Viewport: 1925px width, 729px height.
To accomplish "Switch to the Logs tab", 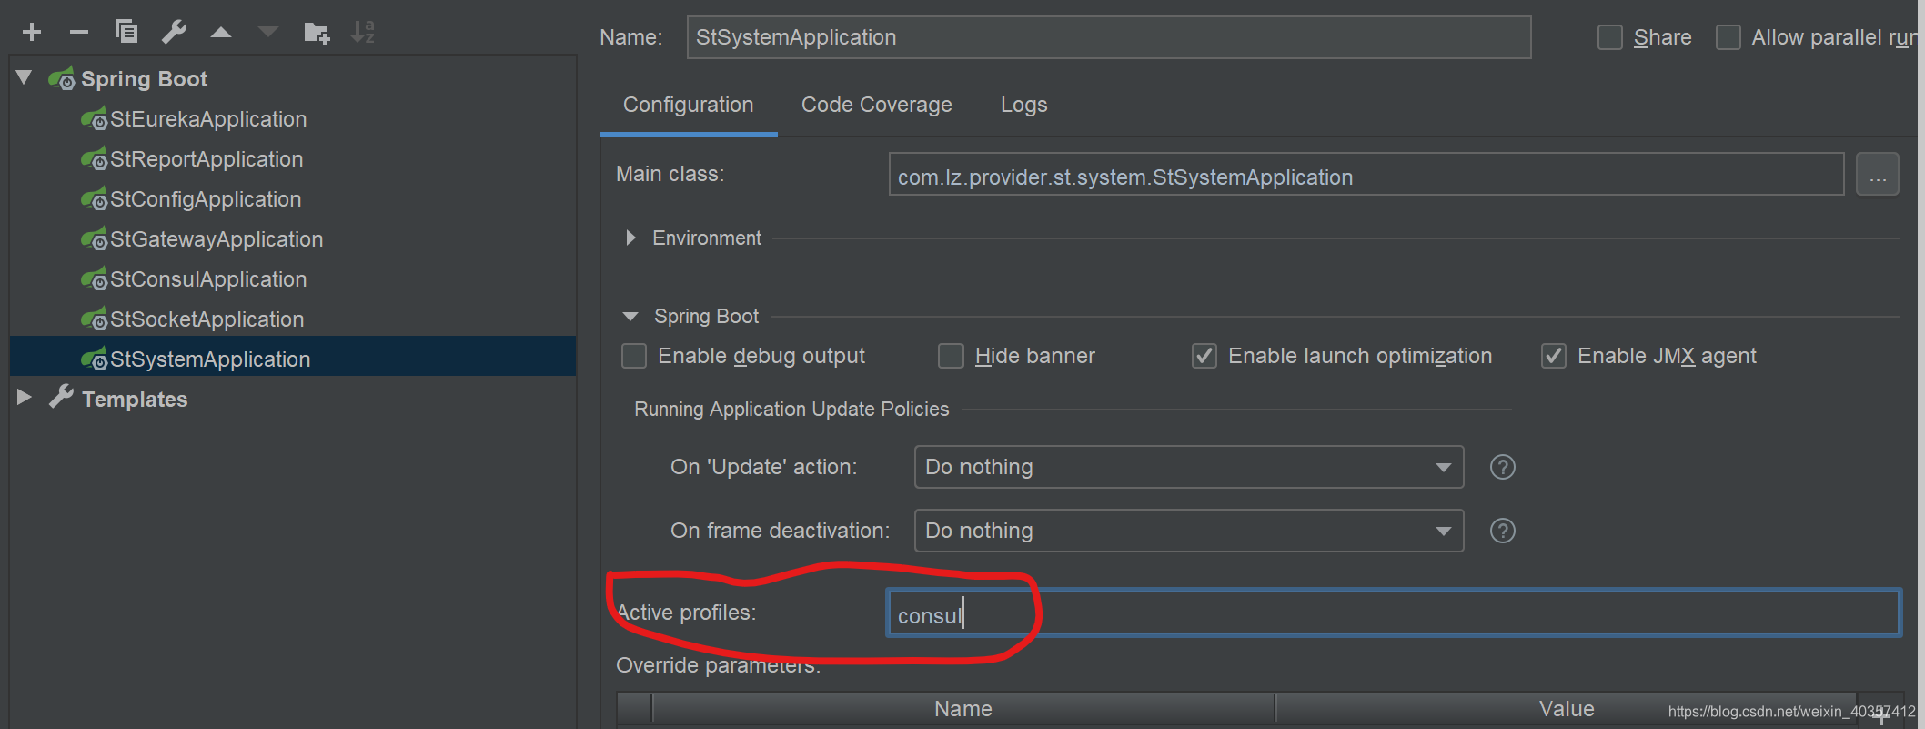I will coord(1023,105).
